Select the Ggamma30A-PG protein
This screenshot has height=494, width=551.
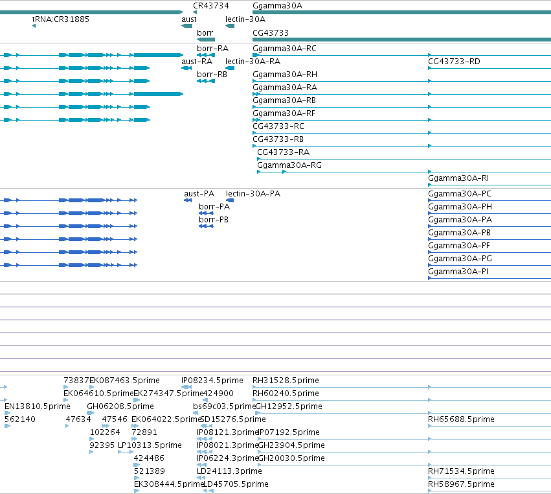tap(460, 258)
